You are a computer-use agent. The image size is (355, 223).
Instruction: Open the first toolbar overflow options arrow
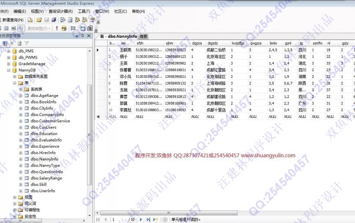coord(98,22)
